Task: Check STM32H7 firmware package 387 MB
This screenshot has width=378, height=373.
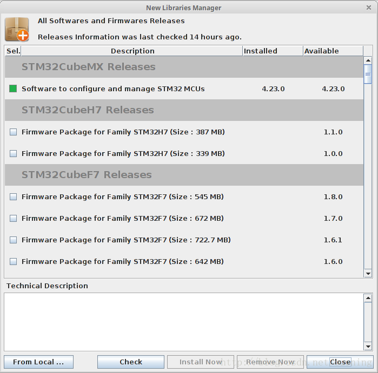Action: click(14, 132)
